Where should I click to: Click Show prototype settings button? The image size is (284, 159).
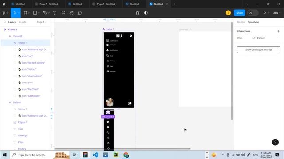[x=258, y=50]
